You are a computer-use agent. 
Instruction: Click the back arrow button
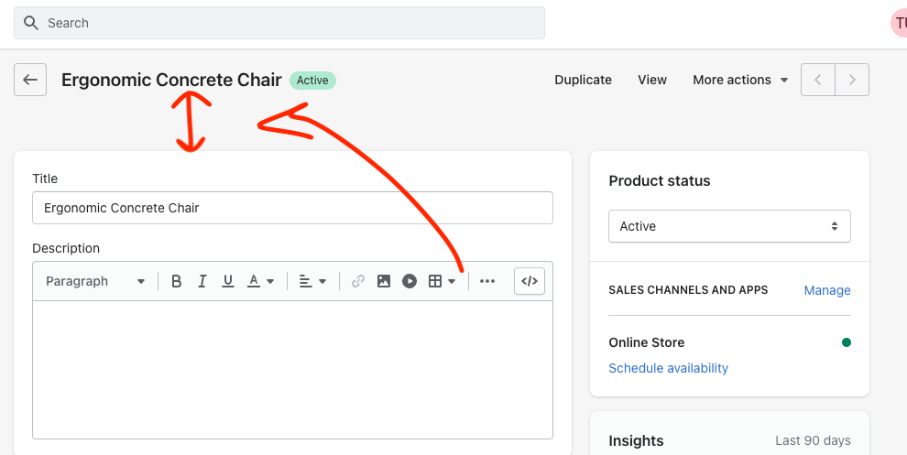click(30, 80)
